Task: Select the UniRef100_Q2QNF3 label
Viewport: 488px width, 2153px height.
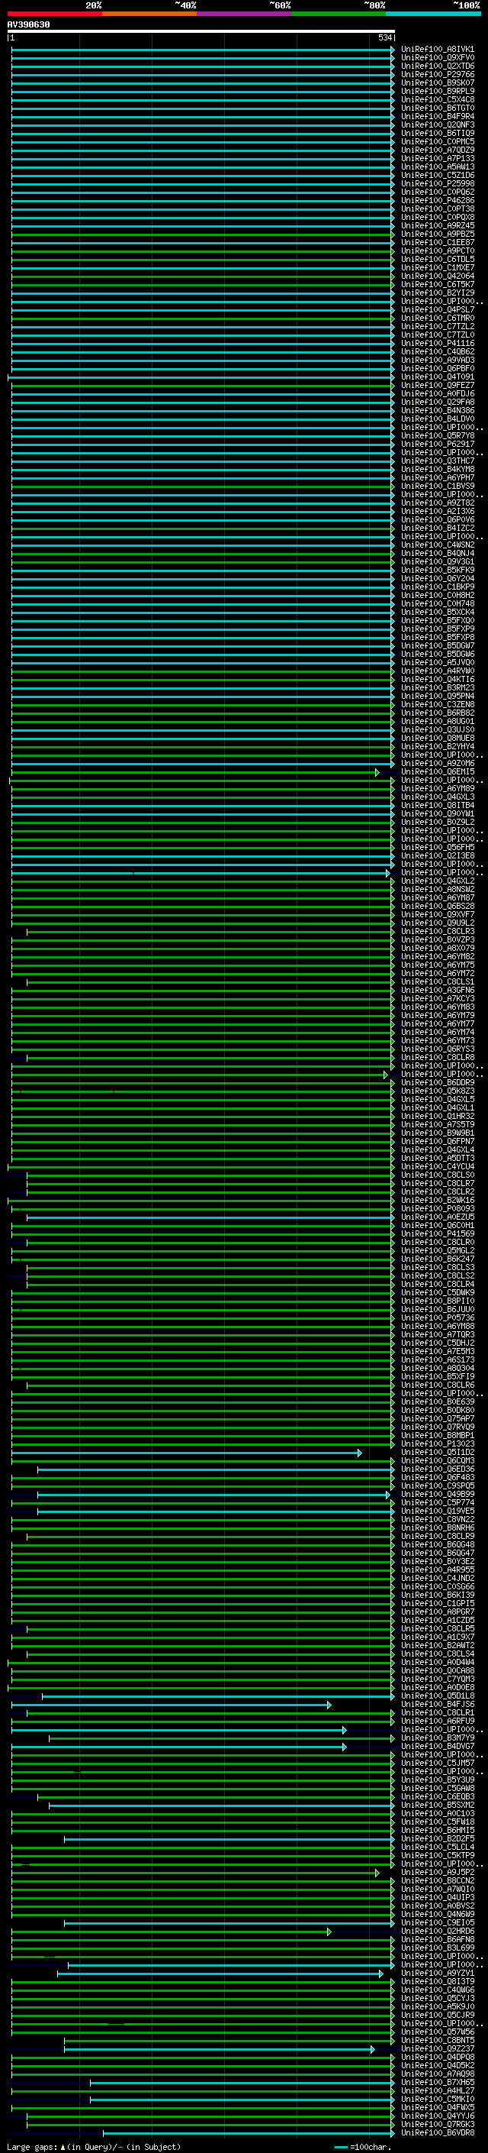Action: pyautogui.click(x=437, y=124)
